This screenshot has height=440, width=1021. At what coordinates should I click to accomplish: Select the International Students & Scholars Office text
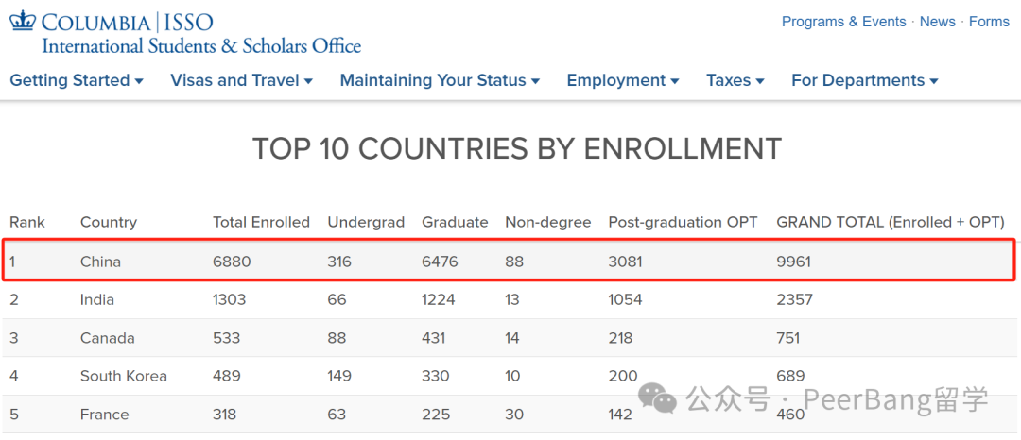coord(201,46)
